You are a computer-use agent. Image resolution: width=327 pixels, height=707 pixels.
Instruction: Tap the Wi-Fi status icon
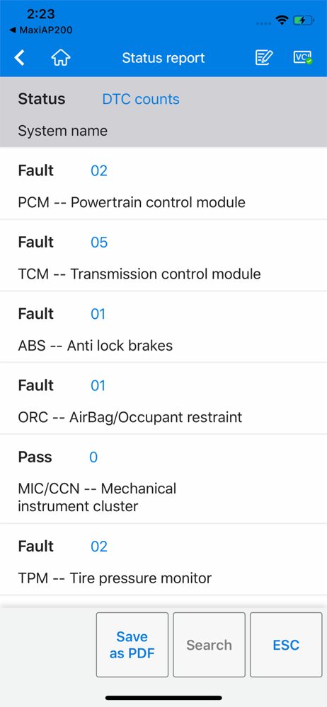coord(282,21)
